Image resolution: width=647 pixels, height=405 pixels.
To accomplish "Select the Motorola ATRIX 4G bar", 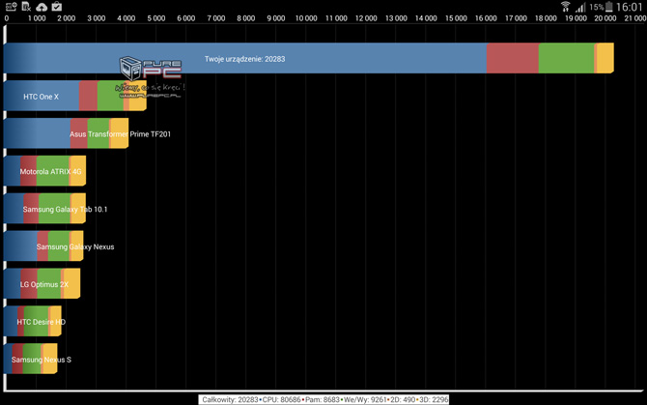I will [44, 171].
